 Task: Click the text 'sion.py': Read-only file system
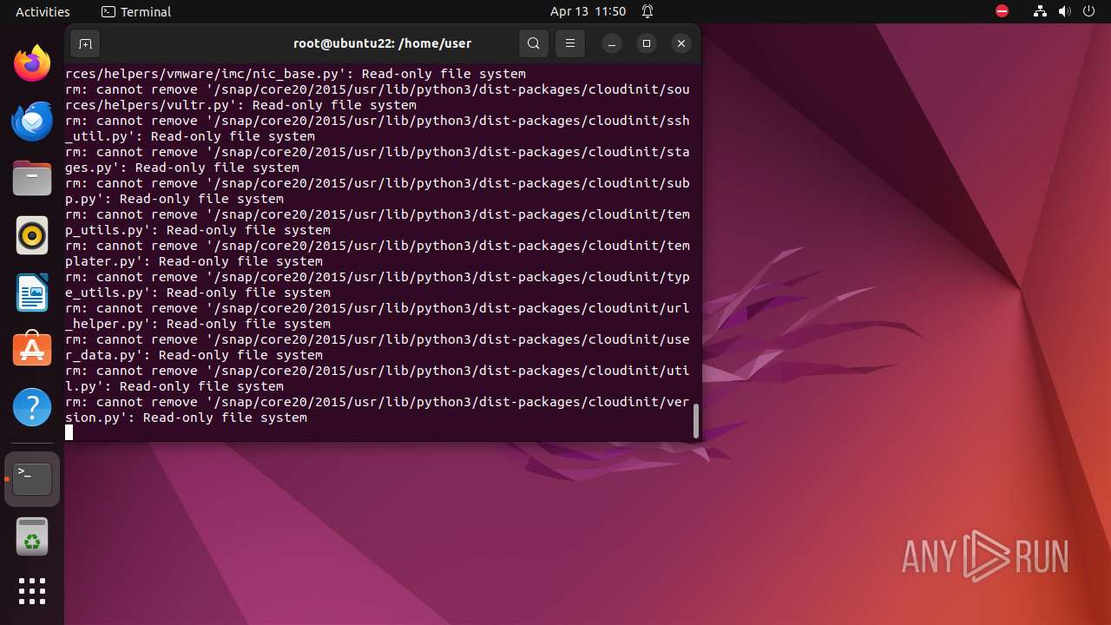187,418
